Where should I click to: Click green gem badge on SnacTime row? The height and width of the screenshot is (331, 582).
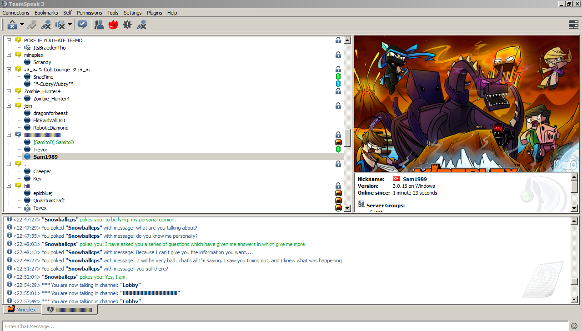pyautogui.click(x=338, y=77)
